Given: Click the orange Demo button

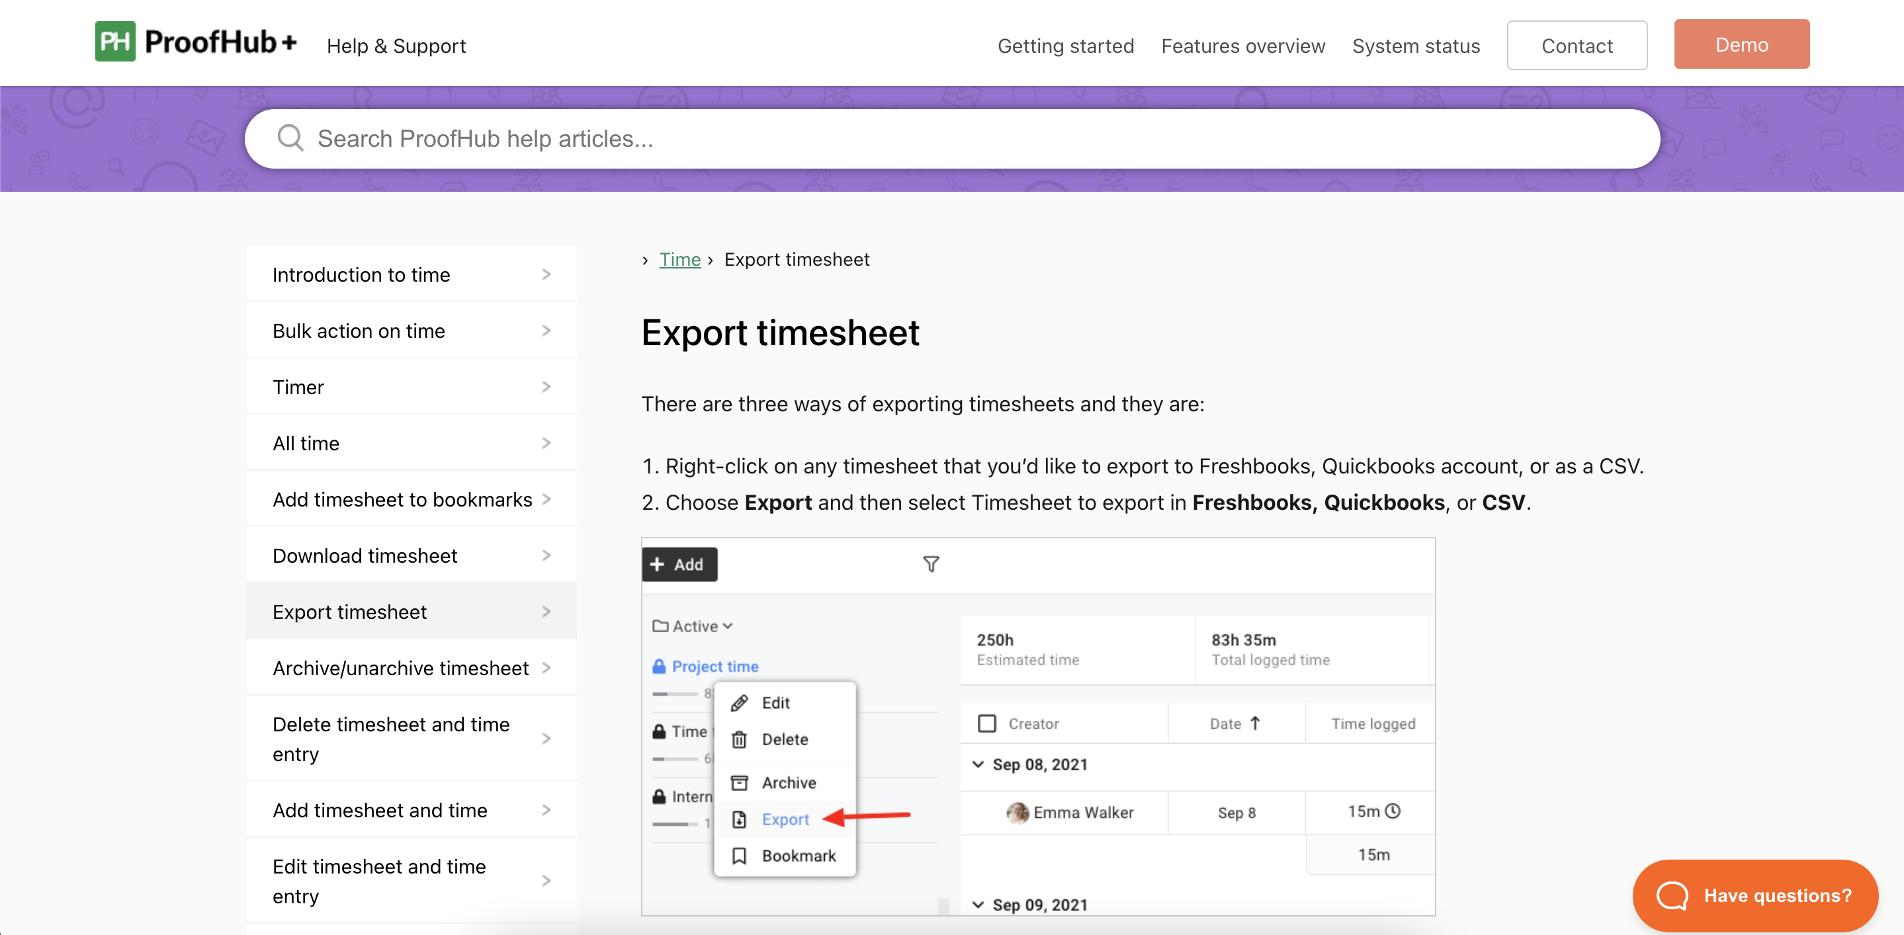Looking at the screenshot, I should click(x=1741, y=44).
